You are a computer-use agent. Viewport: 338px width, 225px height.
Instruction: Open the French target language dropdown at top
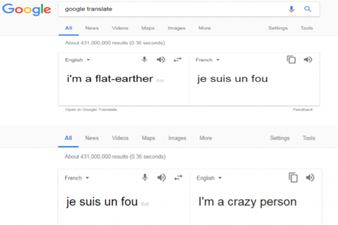(207, 60)
